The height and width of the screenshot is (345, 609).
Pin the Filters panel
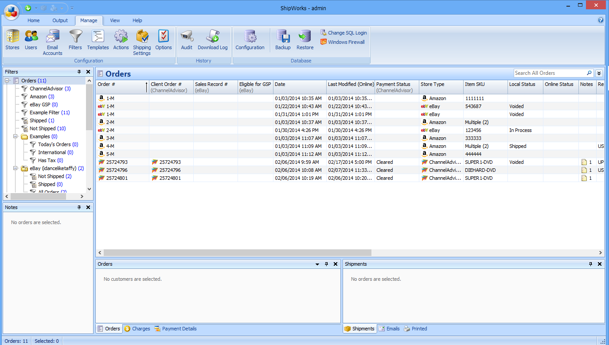point(79,72)
